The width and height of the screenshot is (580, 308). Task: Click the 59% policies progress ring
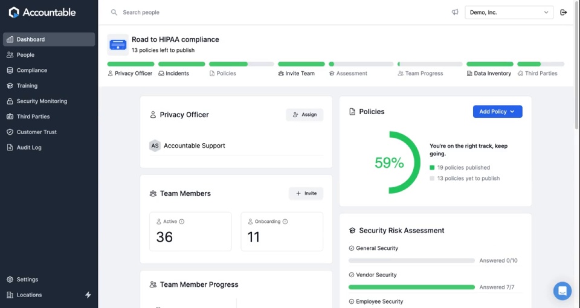[x=388, y=162]
